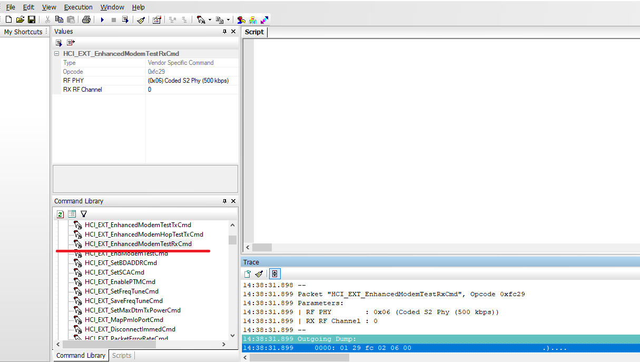Print with the printer icon
This screenshot has width=640, height=362.
pyautogui.click(x=86, y=19)
